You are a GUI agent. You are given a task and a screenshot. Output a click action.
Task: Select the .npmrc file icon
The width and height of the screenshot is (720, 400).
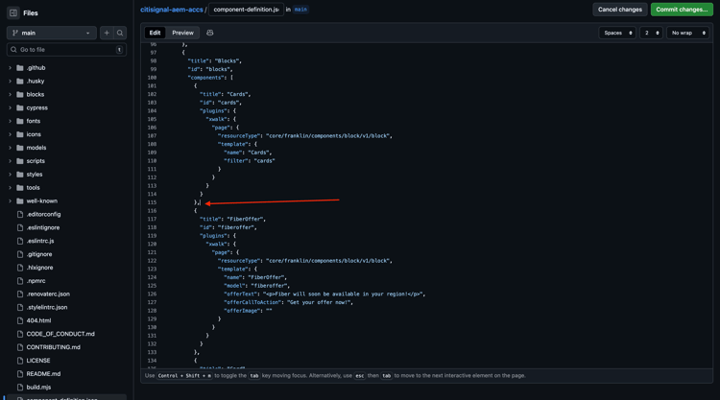[x=20, y=281]
